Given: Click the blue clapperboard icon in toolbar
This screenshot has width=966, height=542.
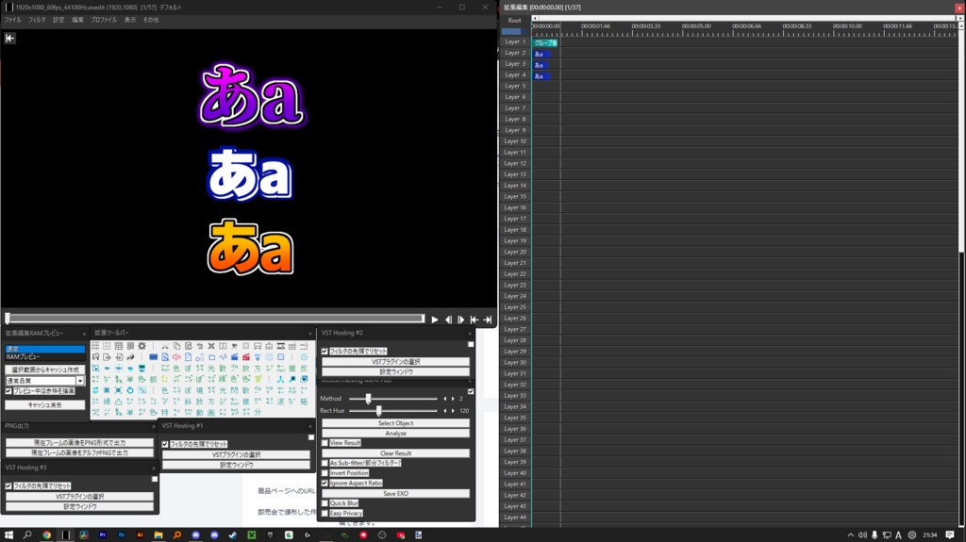Looking at the screenshot, I should coord(235,357).
